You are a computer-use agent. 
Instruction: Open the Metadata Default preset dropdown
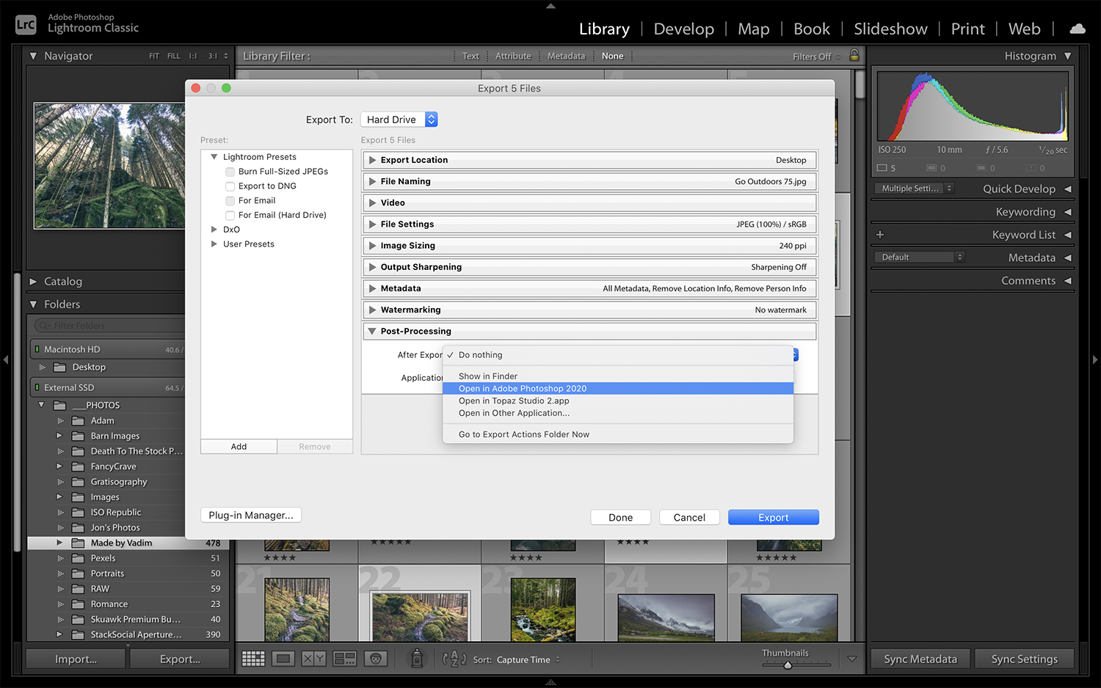point(919,257)
